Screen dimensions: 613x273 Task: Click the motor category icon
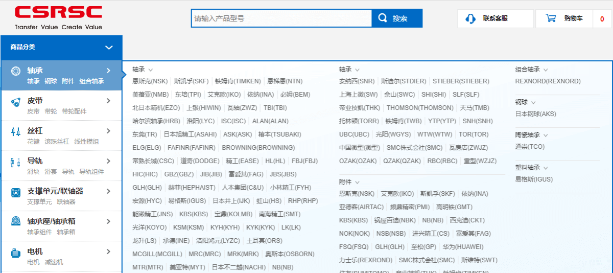coord(15,252)
